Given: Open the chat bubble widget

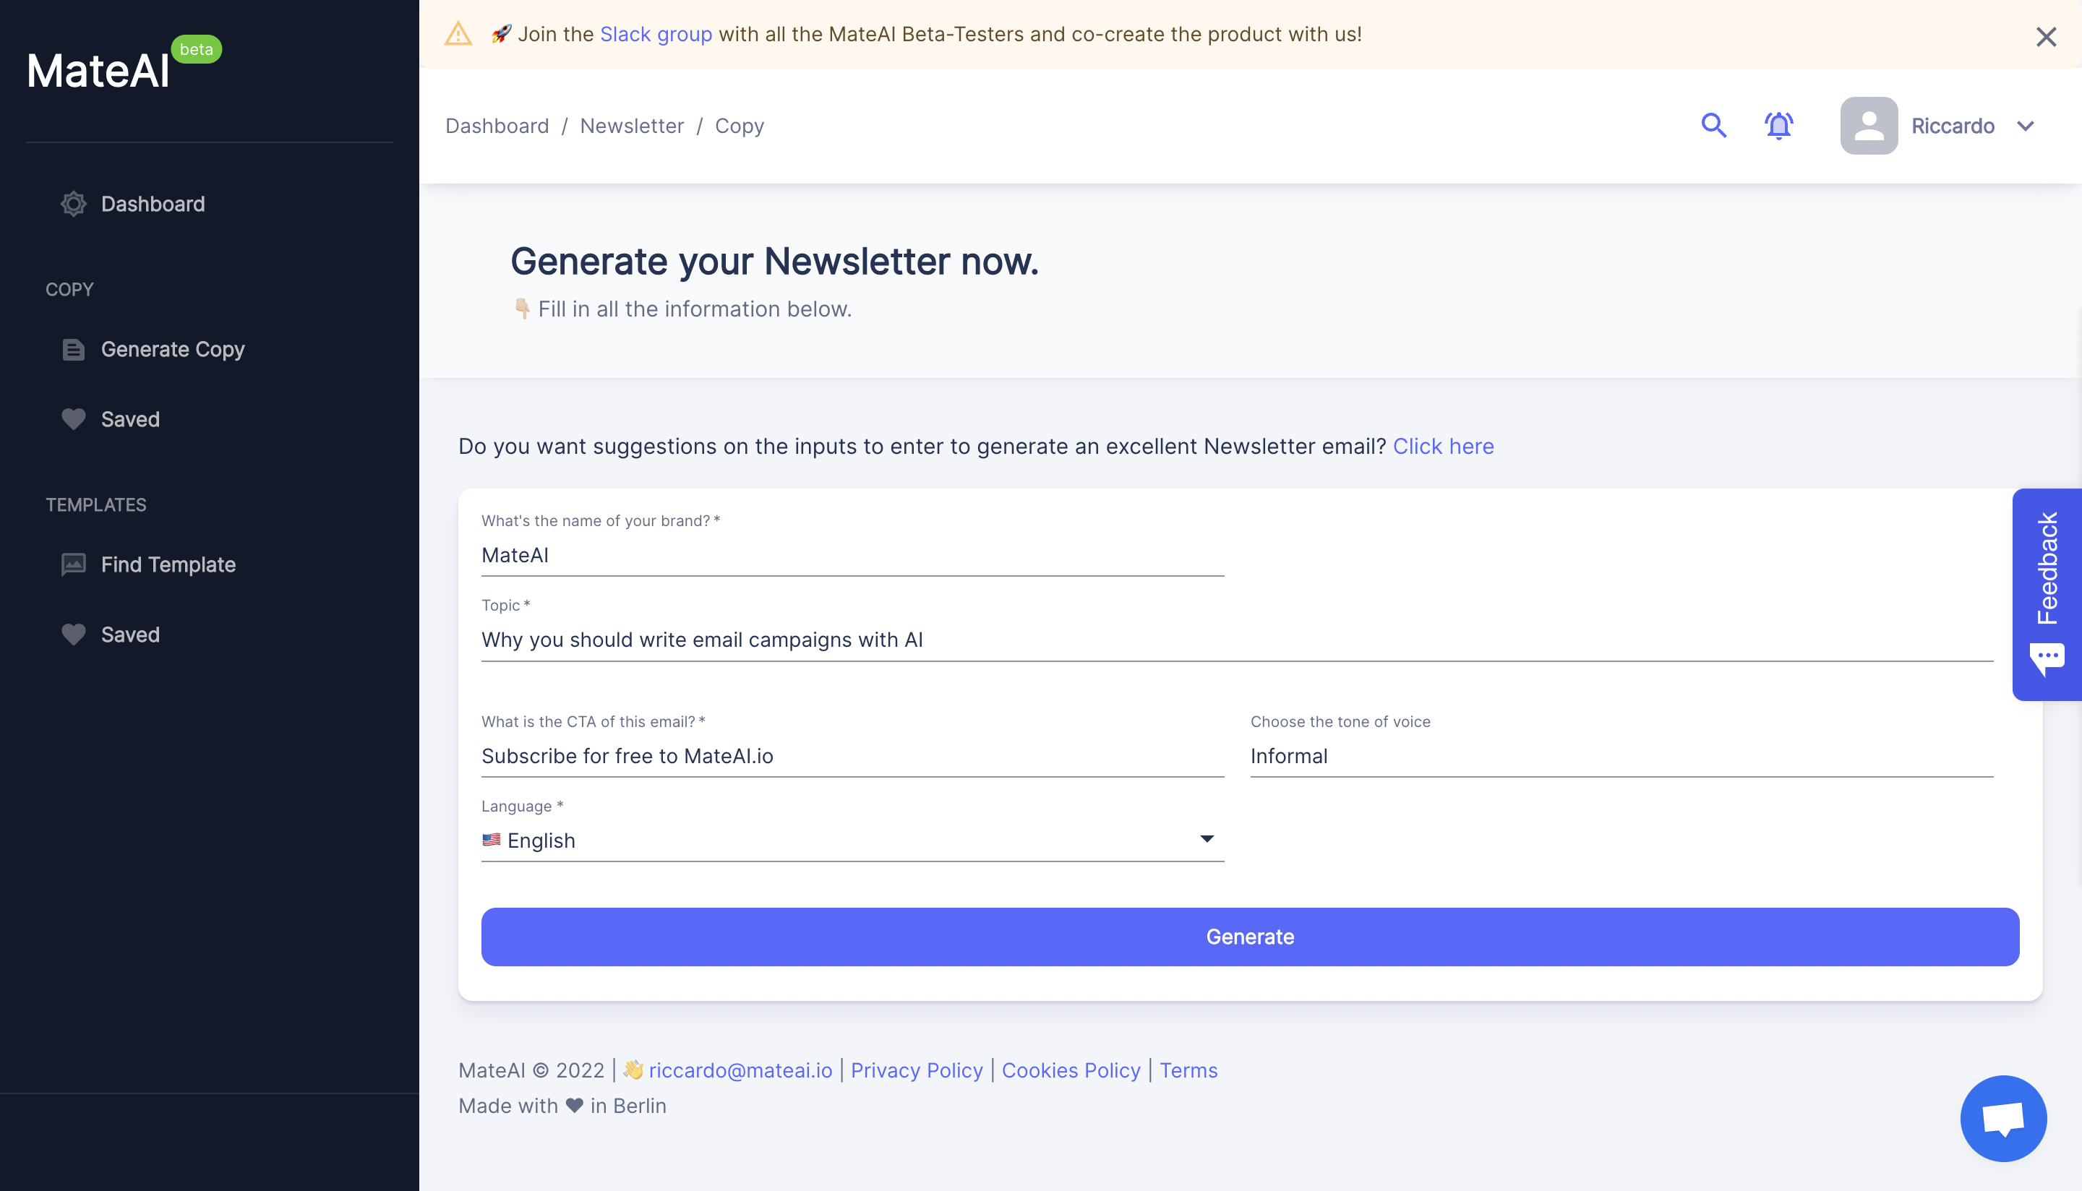Looking at the screenshot, I should coord(2002,1118).
